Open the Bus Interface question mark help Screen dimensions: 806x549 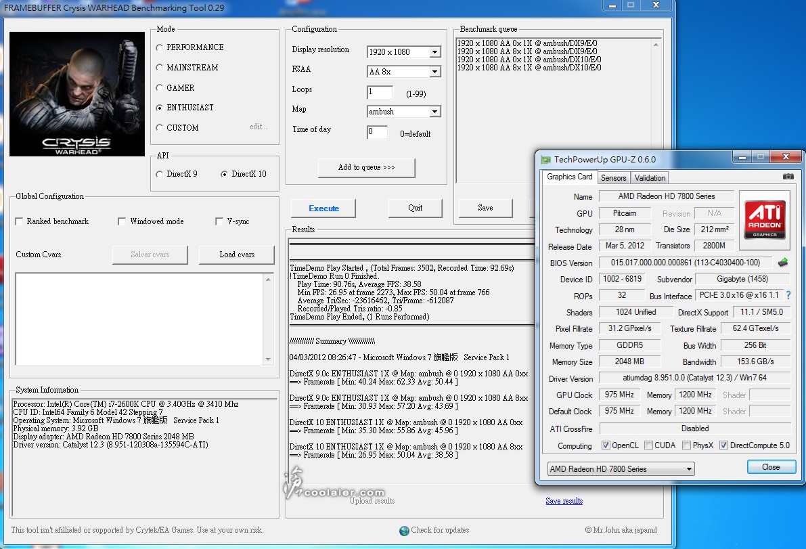[788, 296]
